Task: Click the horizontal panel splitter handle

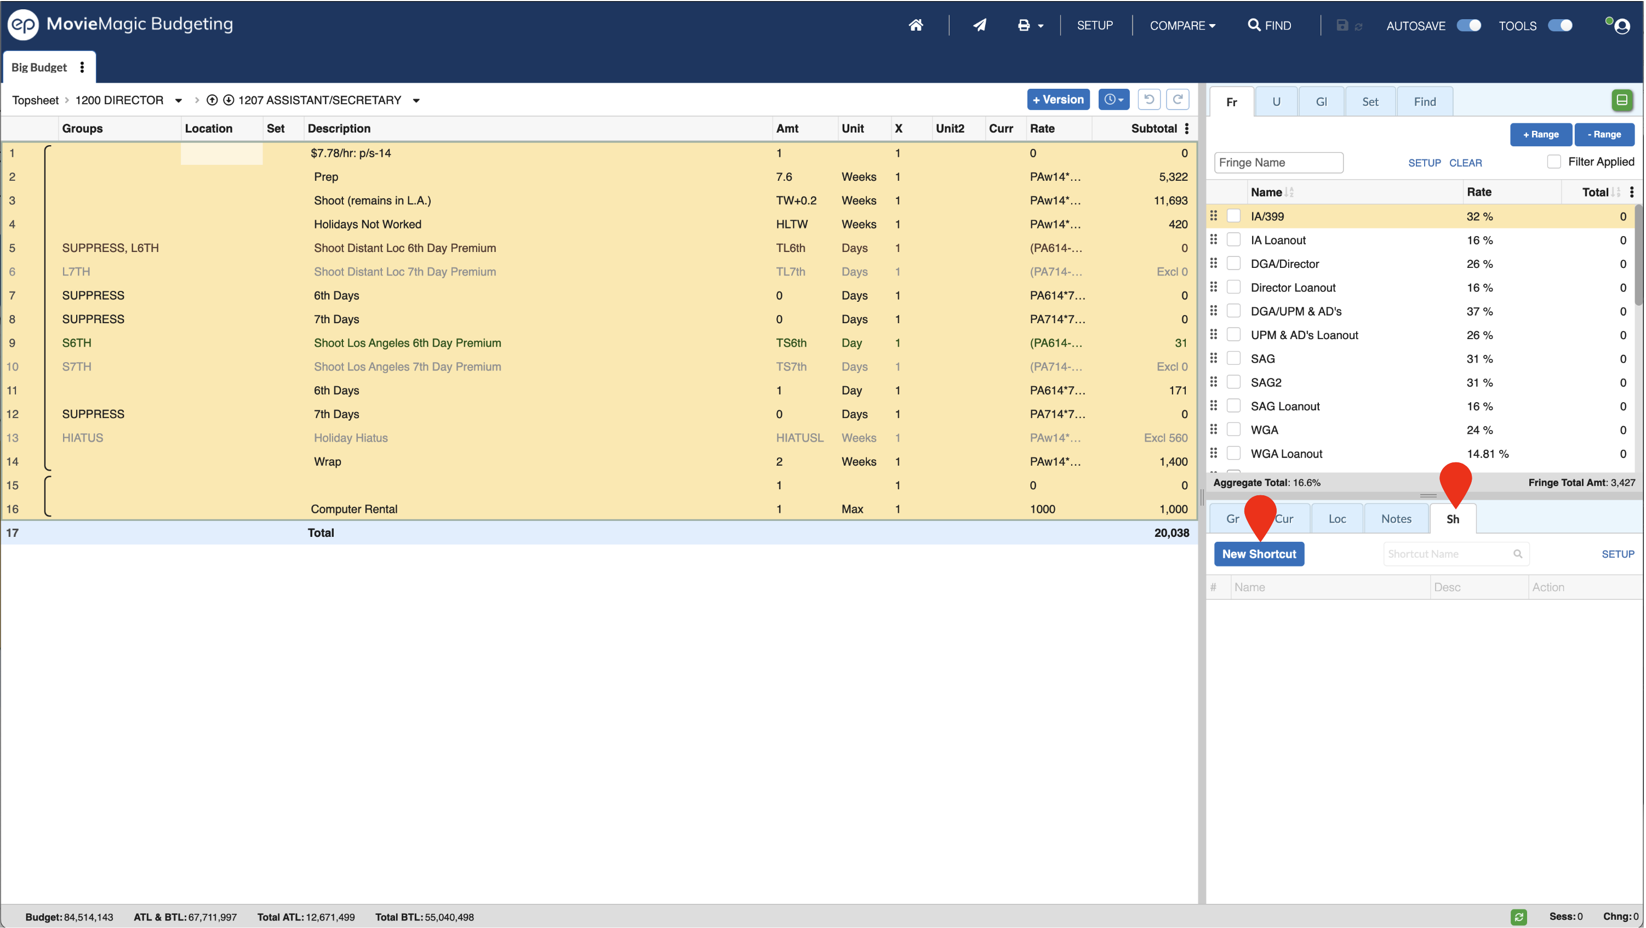Action: coord(1427,496)
